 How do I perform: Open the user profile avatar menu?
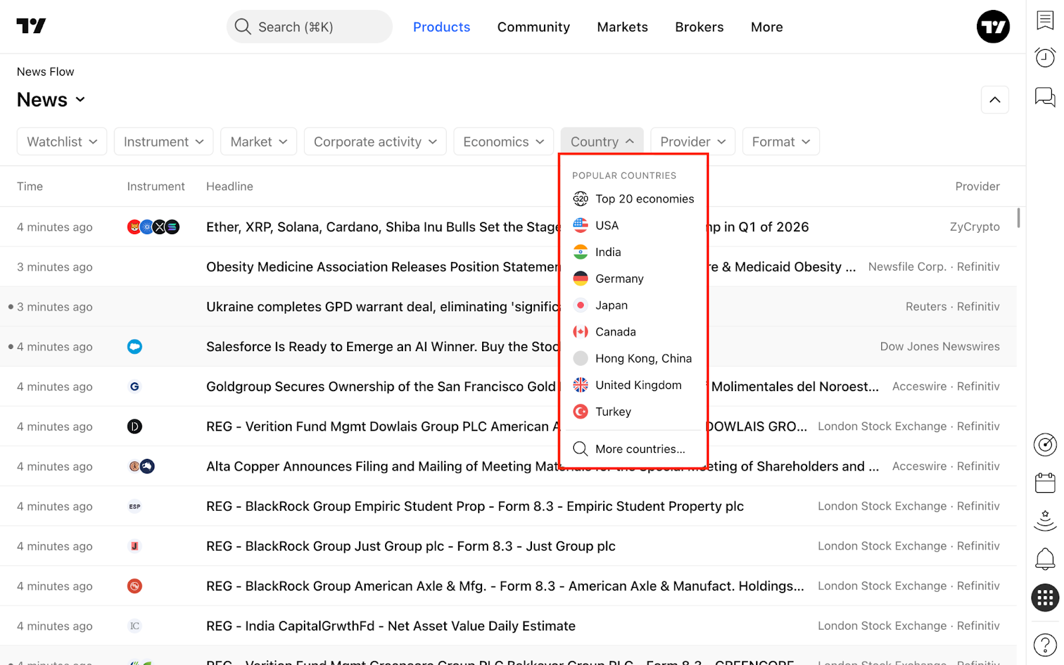[993, 27]
